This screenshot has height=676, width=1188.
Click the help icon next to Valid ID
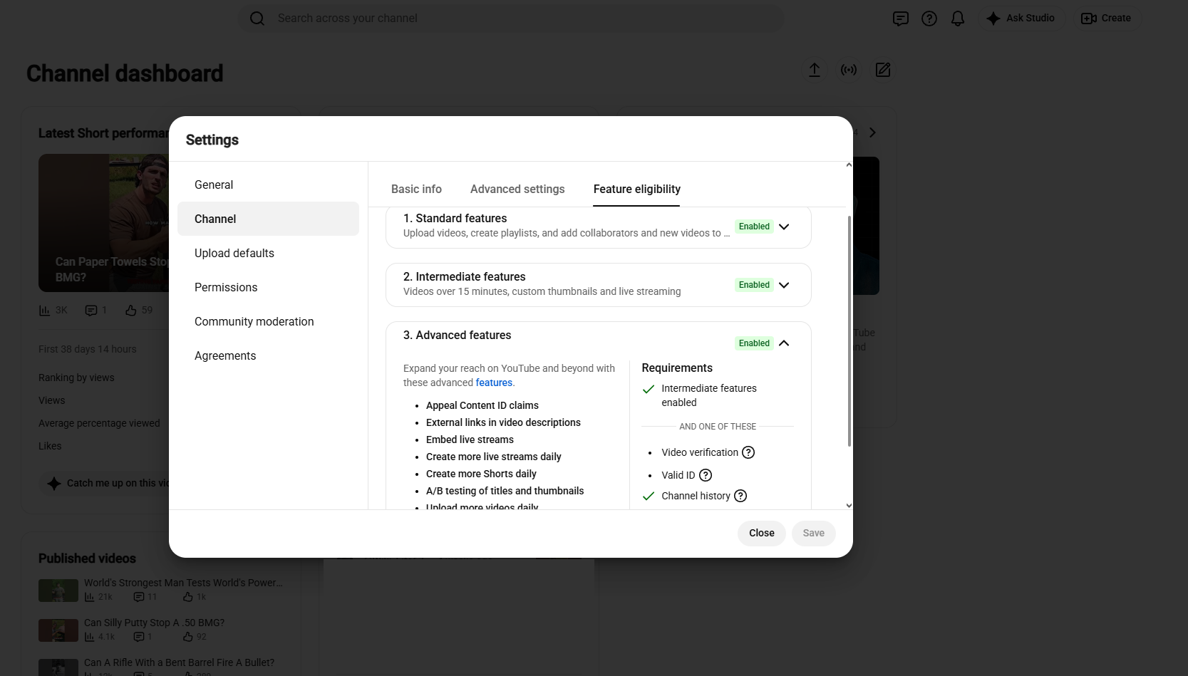(x=706, y=475)
